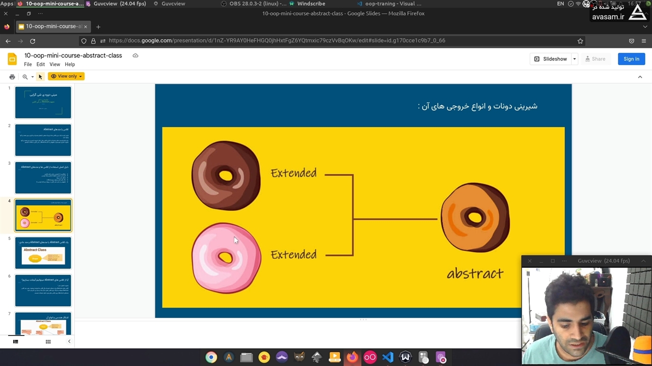This screenshot has height=366, width=652.
Task: Expand the zoom level dropdown arrow
Action: tap(32, 77)
